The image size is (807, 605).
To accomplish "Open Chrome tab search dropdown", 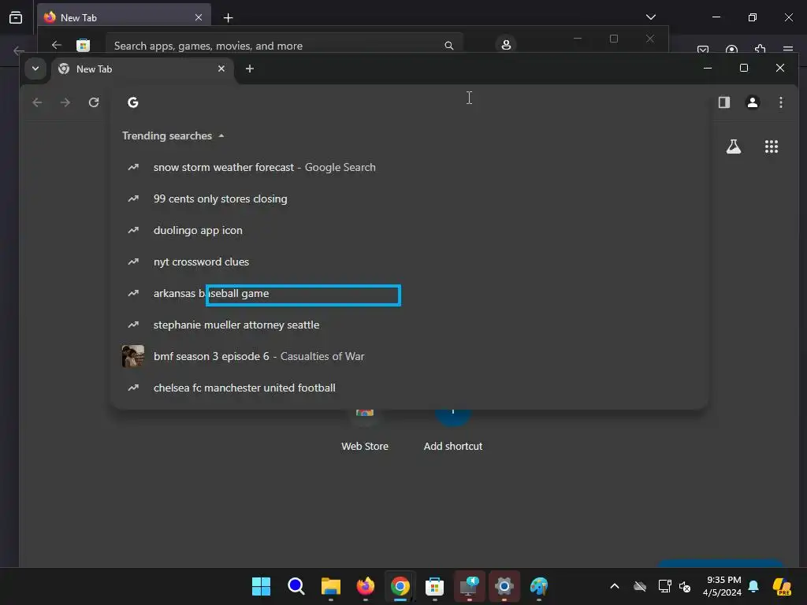I will coord(35,69).
